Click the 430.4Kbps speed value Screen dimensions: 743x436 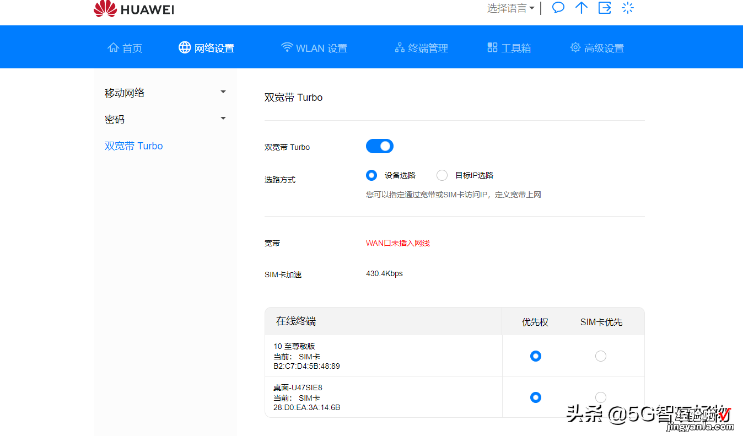point(384,273)
